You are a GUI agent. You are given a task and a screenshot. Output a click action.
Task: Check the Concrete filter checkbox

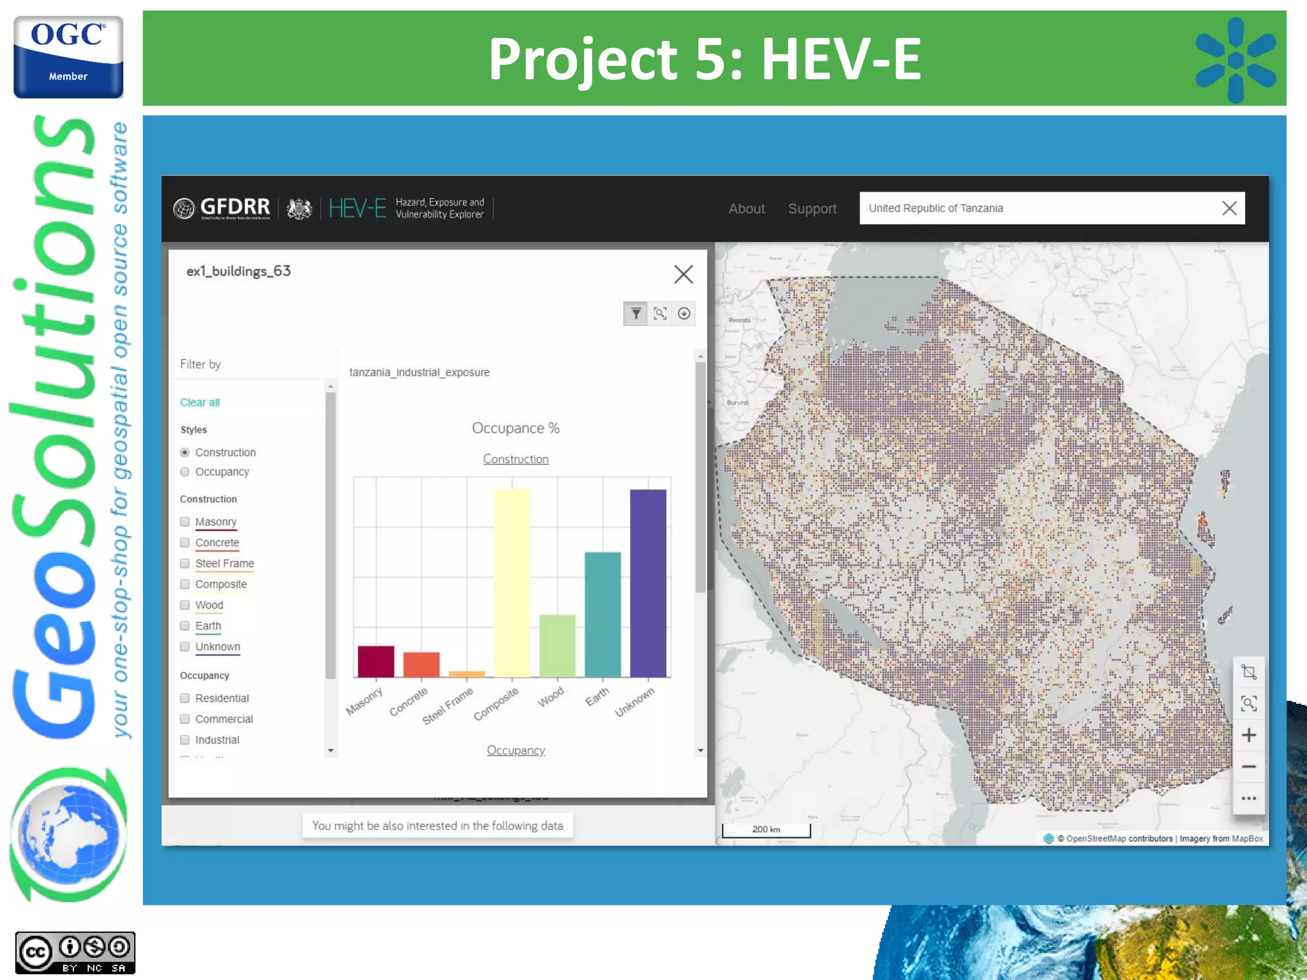pyautogui.click(x=185, y=543)
